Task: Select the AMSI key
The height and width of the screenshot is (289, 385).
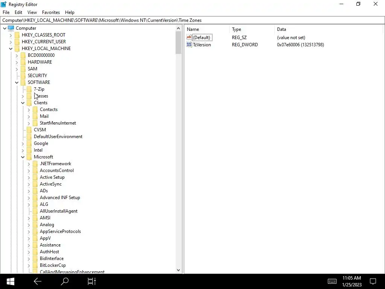Action: 45,218
